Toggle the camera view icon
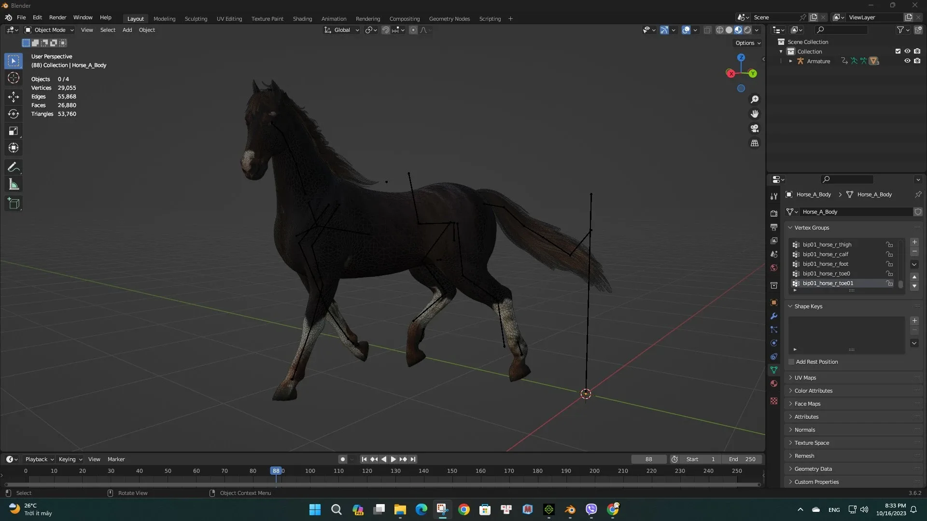This screenshot has width=927, height=521. pos(755,128)
